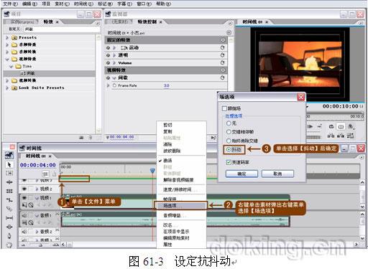This screenshot has height=269, width=368.
Task: Reset the Volume effect
Action: pos(222,62)
